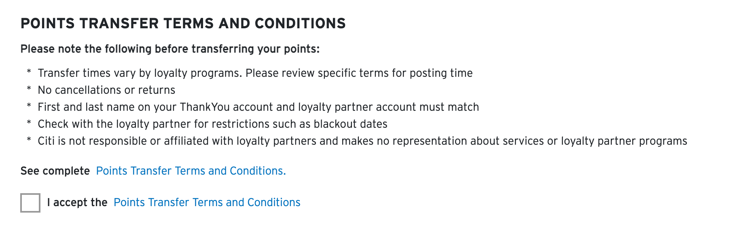Click the "I accept the" checkbox label
This screenshot has width=733, height=232.
tap(77, 202)
